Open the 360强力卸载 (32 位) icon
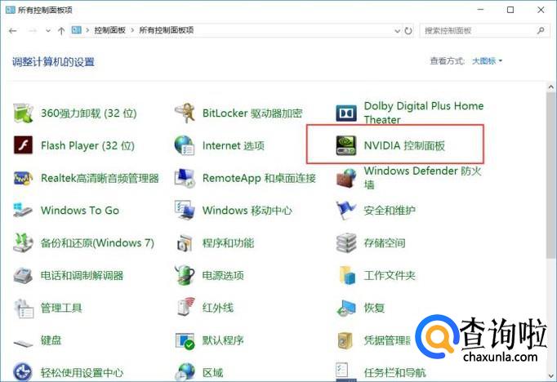The width and height of the screenshot is (557, 382). pos(23,113)
